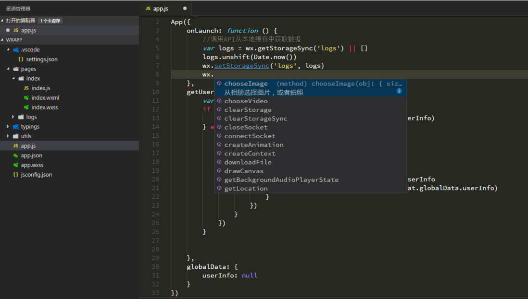
Task: Click the 'onLaunch: function ()' line
Action: pos(232,31)
